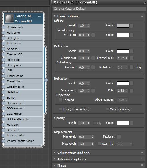Click the Displacement input socket circle
The height and width of the screenshot is (168, 147).
pyautogui.click(x=3, y=103)
